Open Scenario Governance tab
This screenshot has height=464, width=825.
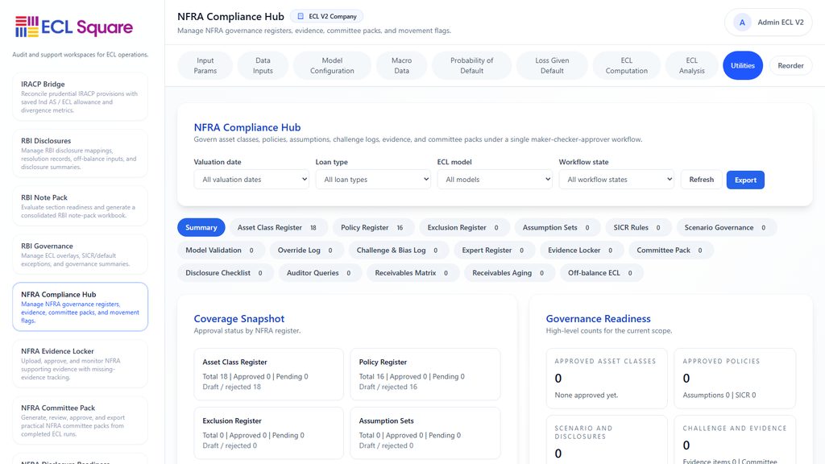pyautogui.click(x=726, y=227)
